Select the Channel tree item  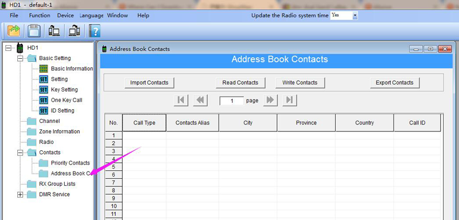(49, 121)
